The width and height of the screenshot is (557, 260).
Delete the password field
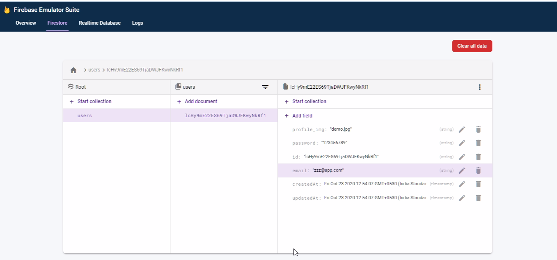click(x=478, y=143)
